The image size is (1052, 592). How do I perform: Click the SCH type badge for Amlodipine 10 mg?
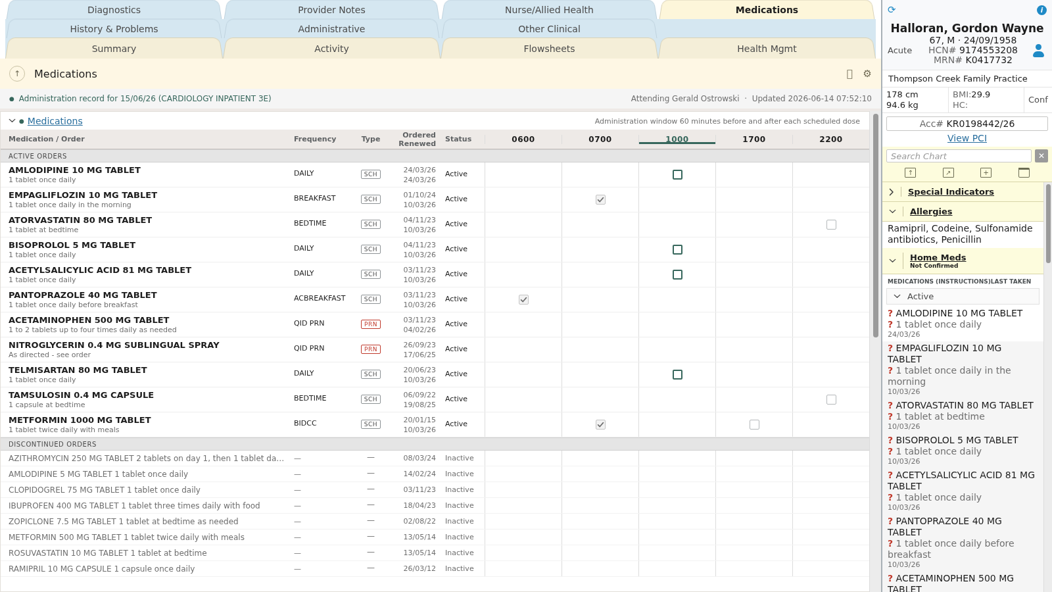[371, 174]
